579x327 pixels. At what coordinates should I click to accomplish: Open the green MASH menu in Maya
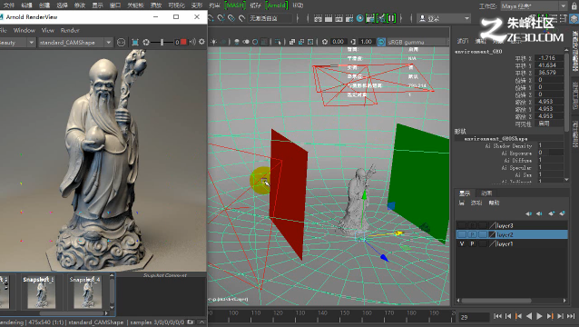tap(235, 5)
